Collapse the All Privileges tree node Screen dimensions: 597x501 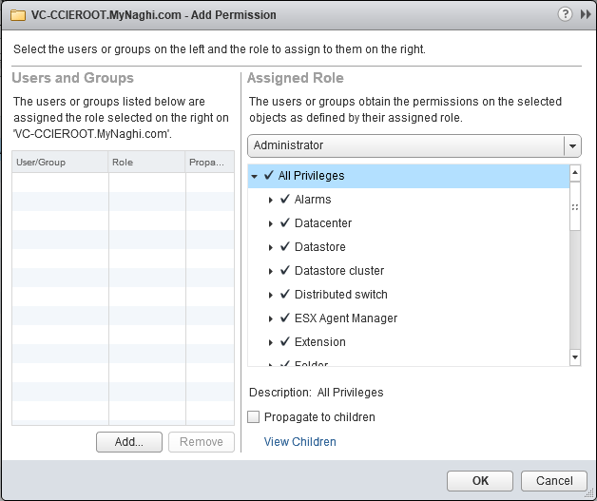[x=255, y=176]
